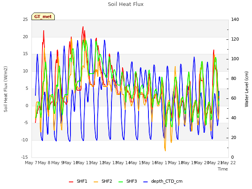Click the May 8 x-axis tick label

pyautogui.click(x=44, y=163)
